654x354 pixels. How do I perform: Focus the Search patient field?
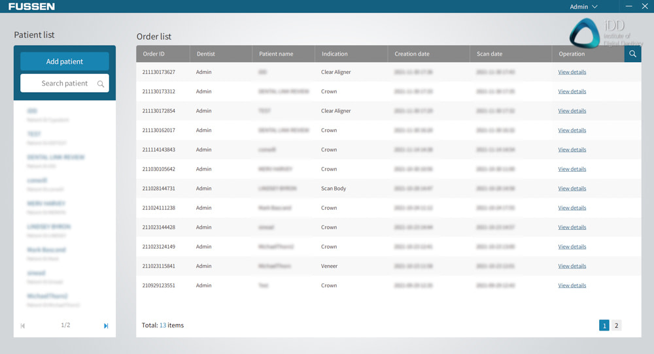pos(65,84)
